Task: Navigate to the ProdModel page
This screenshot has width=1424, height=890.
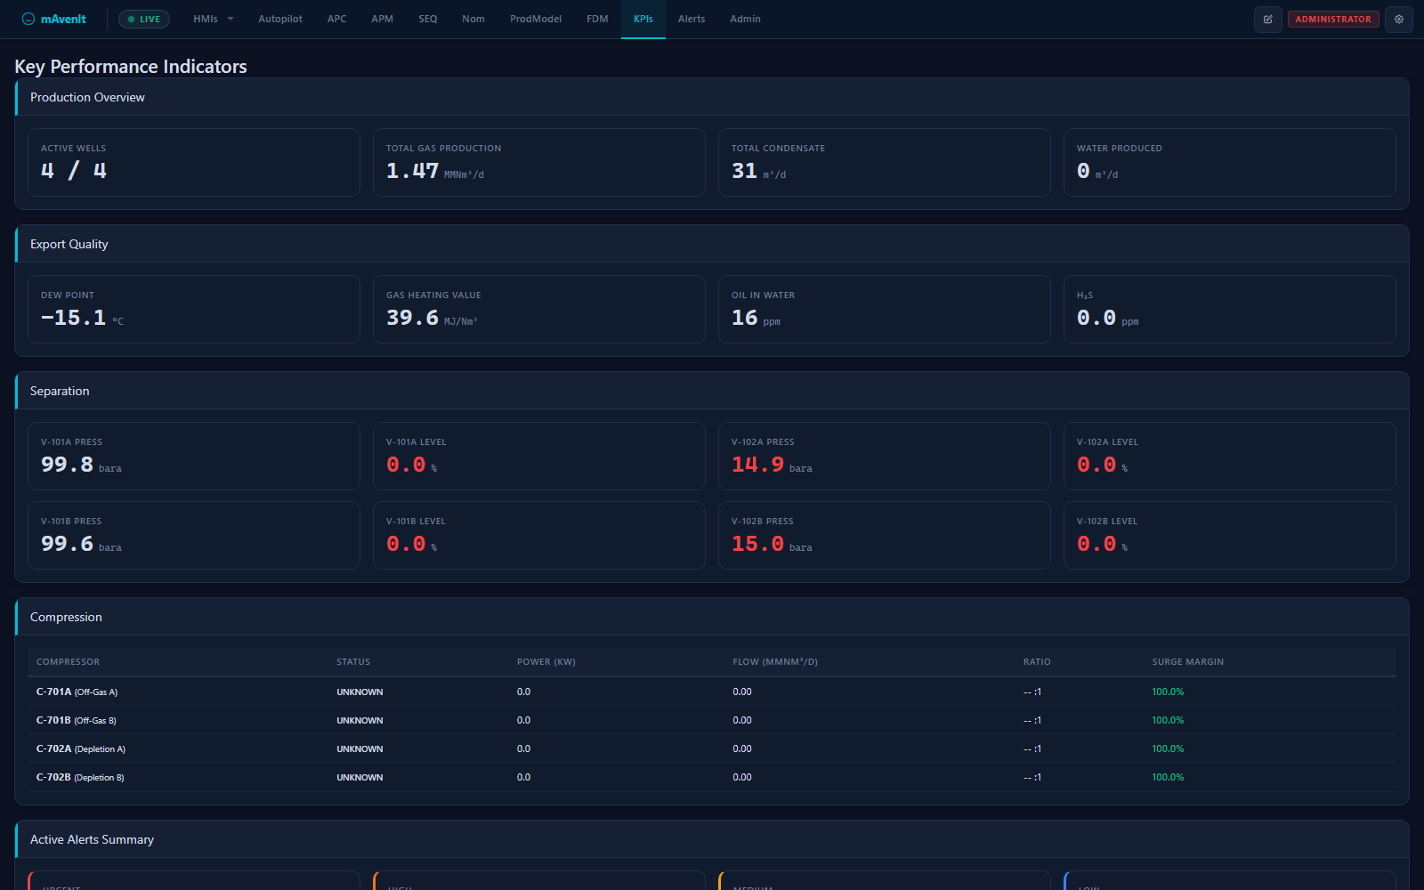Action: (535, 18)
